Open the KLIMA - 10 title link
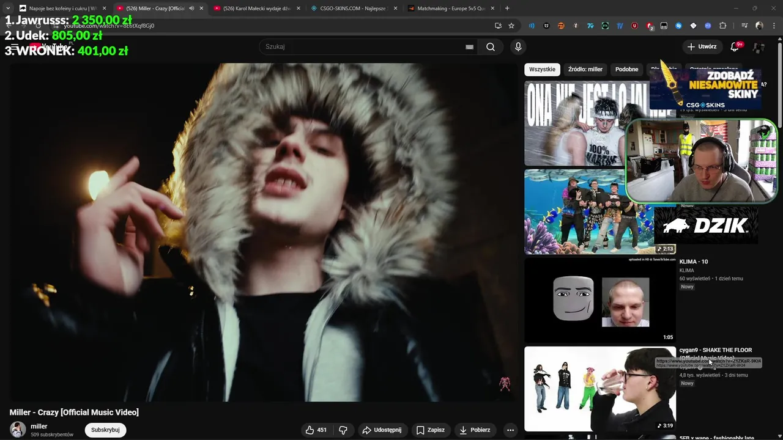Viewport: 783px width, 440px height. [x=694, y=262]
